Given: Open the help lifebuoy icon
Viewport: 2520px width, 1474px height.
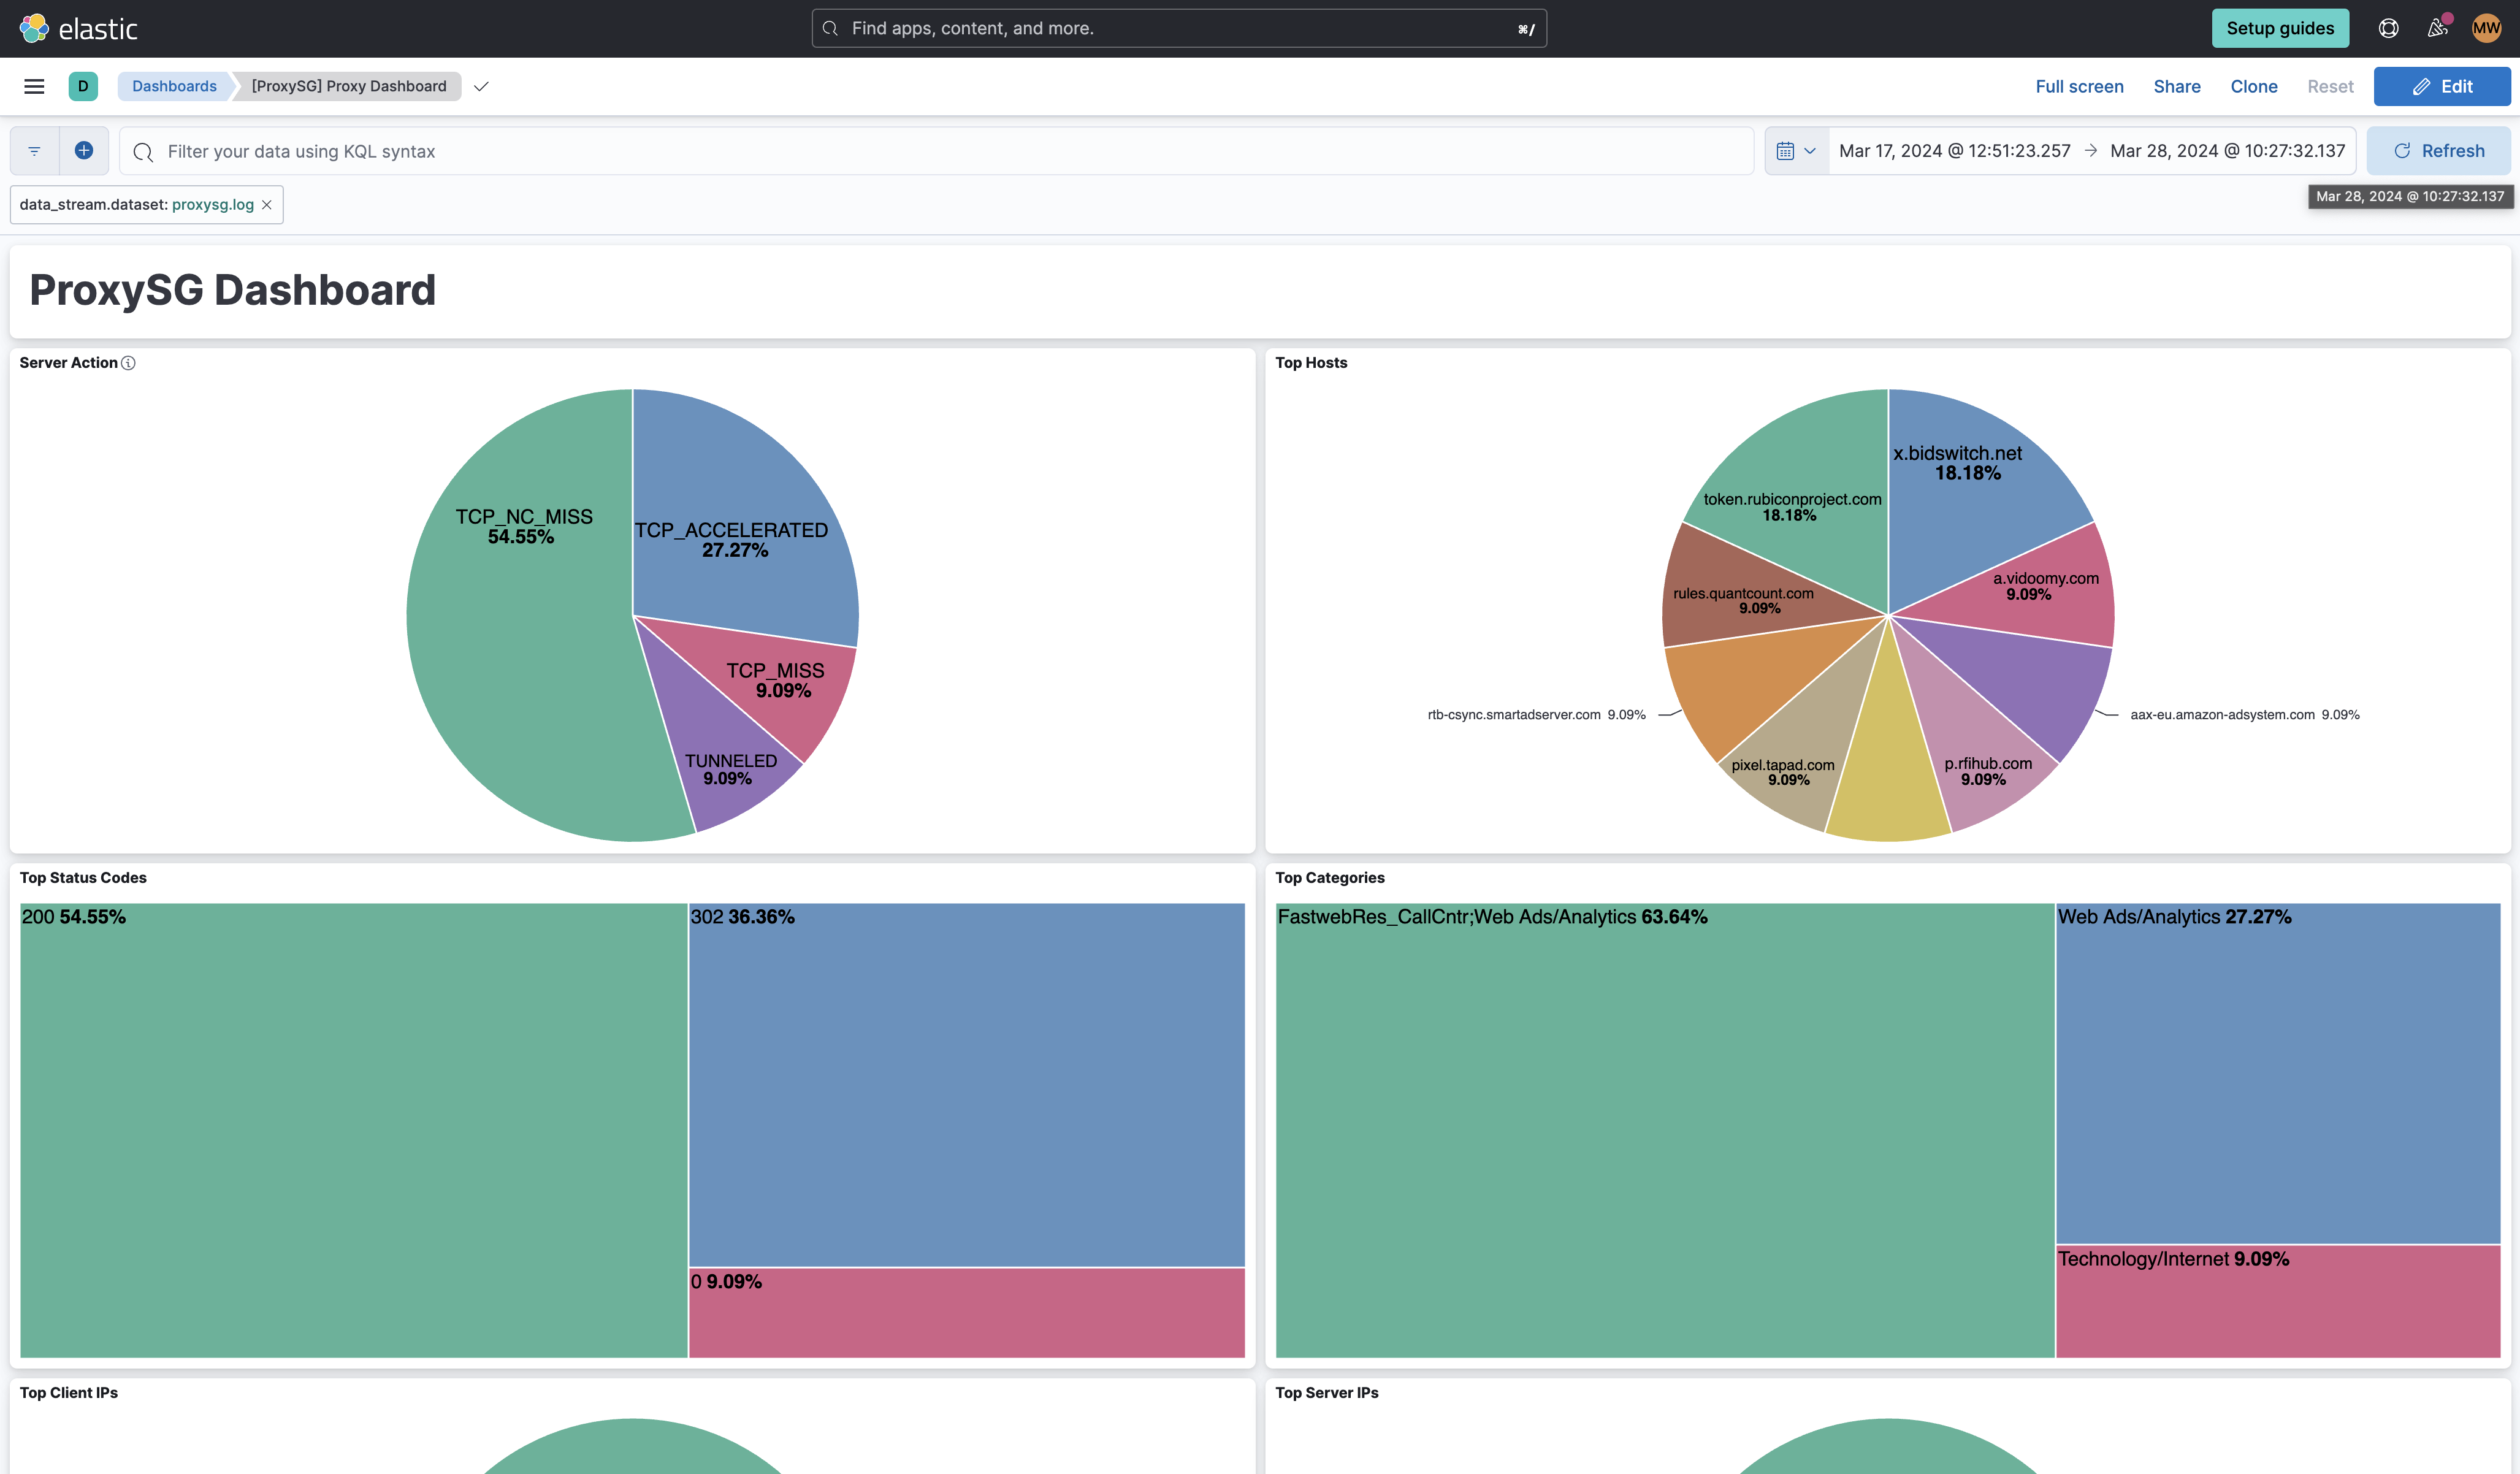Looking at the screenshot, I should point(2388,28).
